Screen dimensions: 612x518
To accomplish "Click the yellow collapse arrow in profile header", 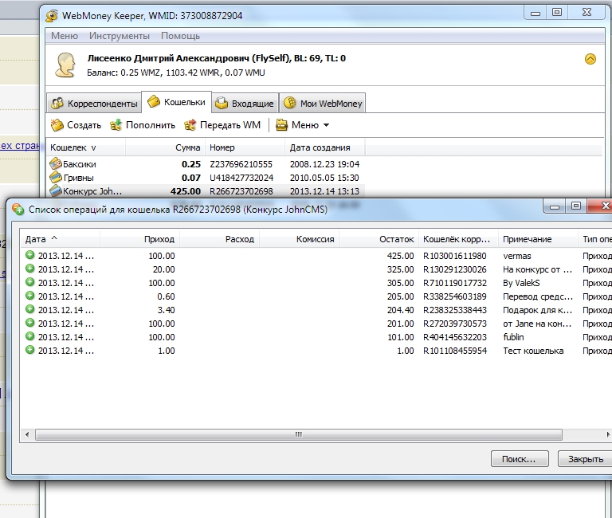I will pos(590,58).
